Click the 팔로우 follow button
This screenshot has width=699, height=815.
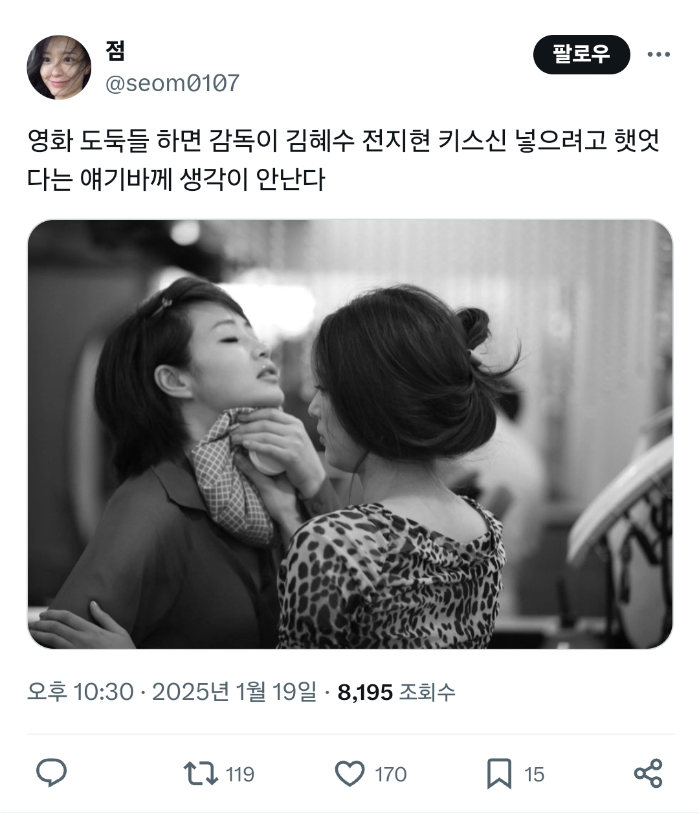[x=581, y=54]
